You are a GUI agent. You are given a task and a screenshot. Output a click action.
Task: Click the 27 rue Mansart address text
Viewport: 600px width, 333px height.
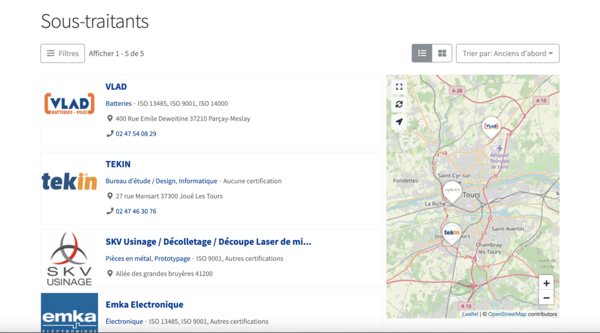coord(169,196)
